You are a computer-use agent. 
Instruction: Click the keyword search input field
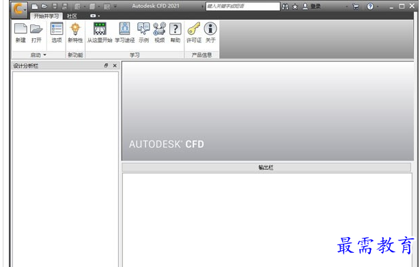pyautogui.click(x=242, y=6)
